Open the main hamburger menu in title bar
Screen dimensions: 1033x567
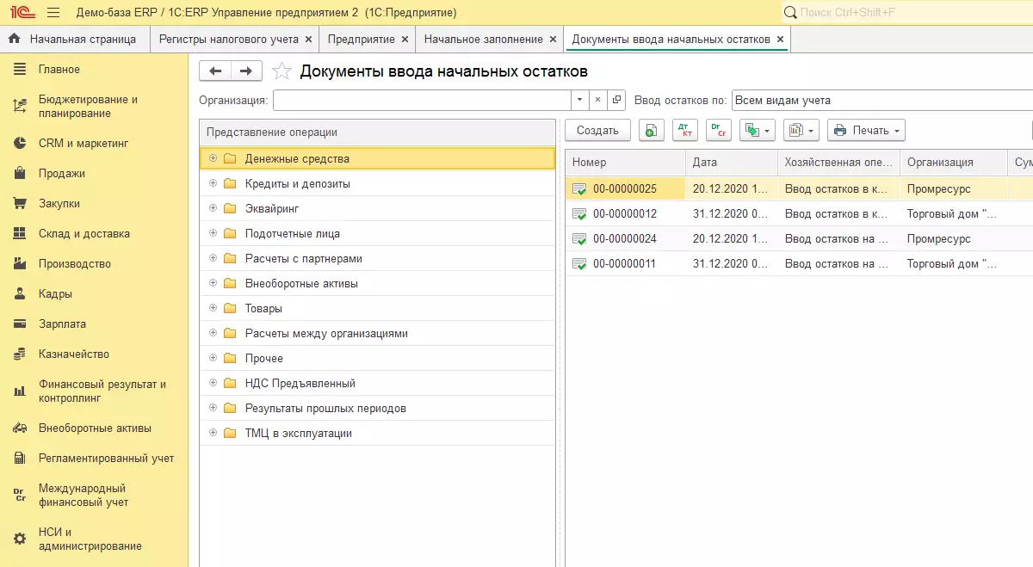pos(53,13)
